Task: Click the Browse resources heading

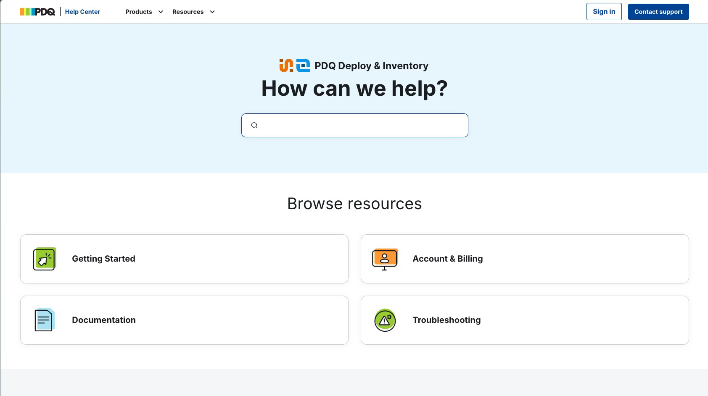Action: pos(354,204)
